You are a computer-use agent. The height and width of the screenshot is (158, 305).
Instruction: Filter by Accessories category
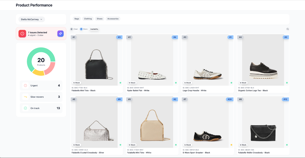point(113,19)
